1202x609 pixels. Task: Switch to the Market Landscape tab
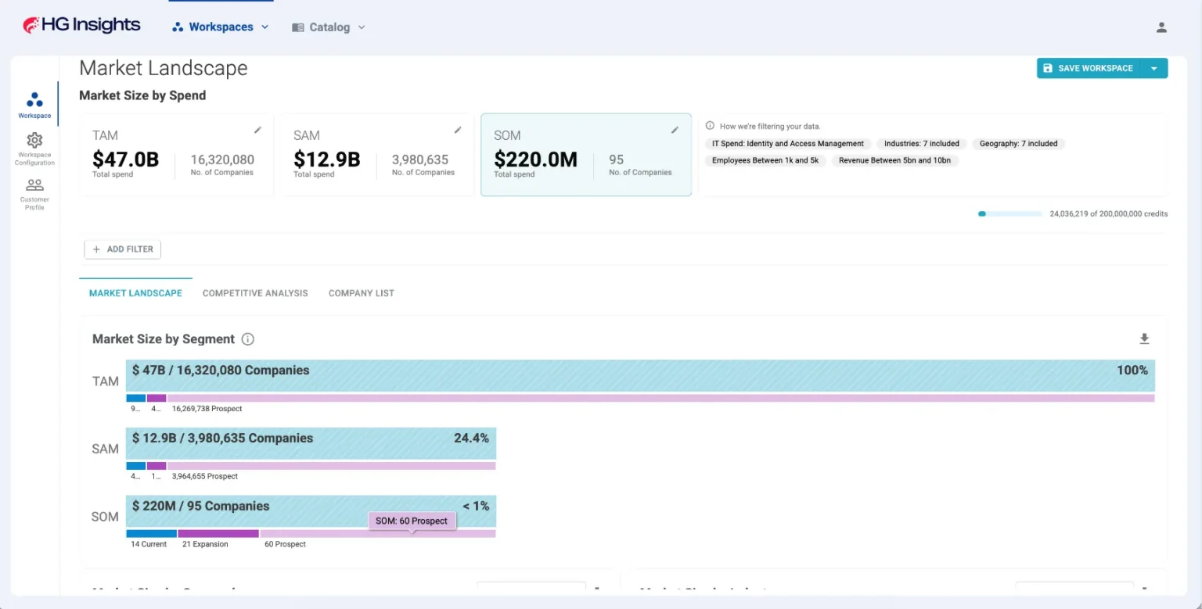(x=135, y=293)
